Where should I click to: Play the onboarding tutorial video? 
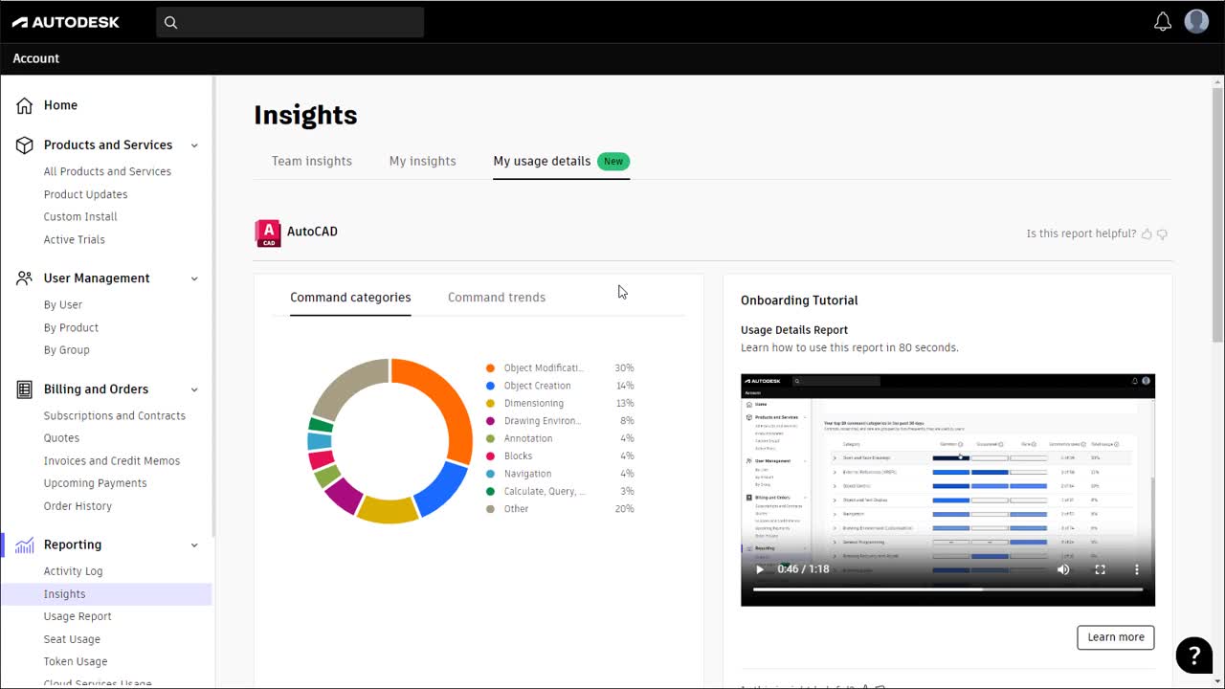click(x=760, y=569)
